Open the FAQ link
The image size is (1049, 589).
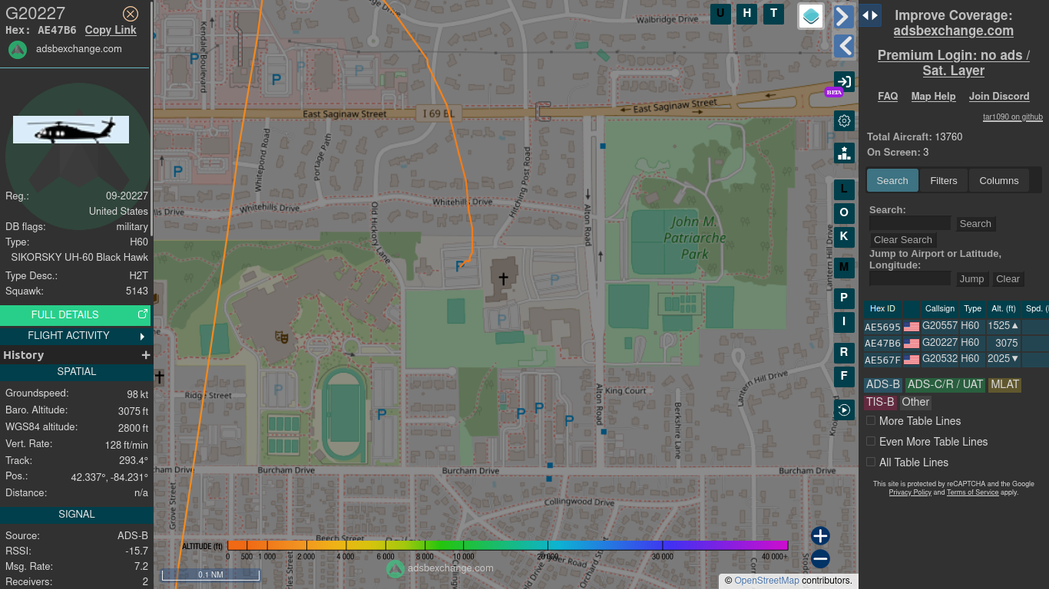(x=888, y=96)
